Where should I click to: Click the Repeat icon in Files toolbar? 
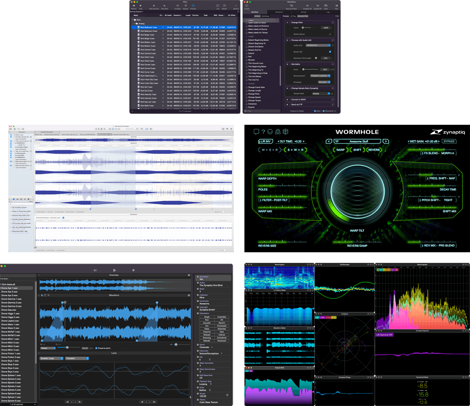coord(185,6)
